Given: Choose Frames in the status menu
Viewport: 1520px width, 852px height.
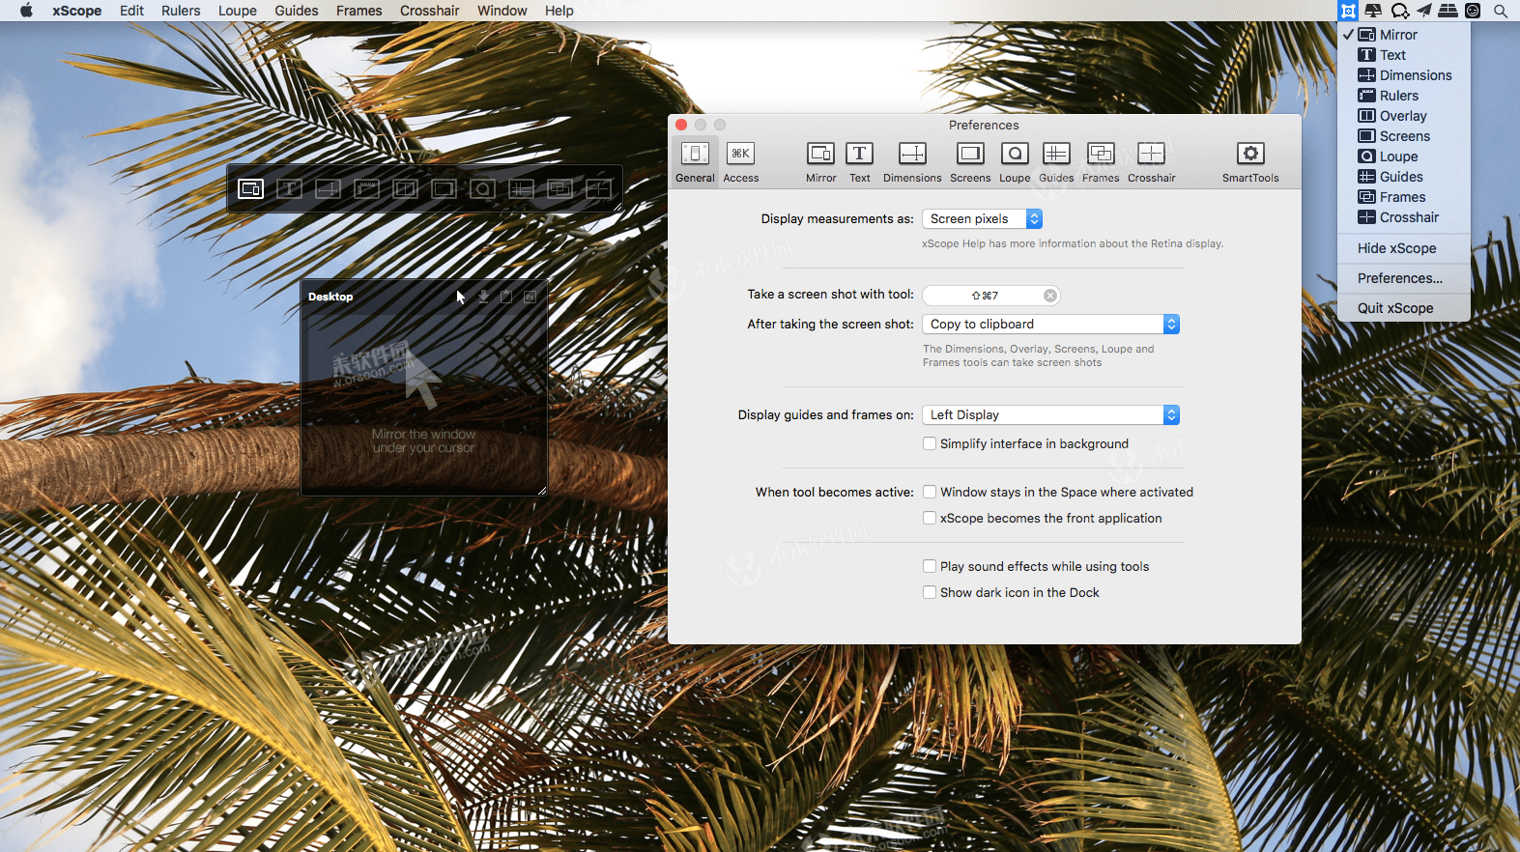Looking at the screenshot, I should click(x=1404, y=197).
